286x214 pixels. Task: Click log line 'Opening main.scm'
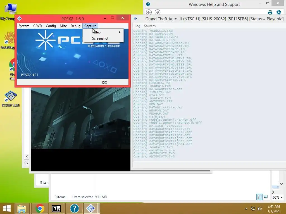tap(149, 117)
